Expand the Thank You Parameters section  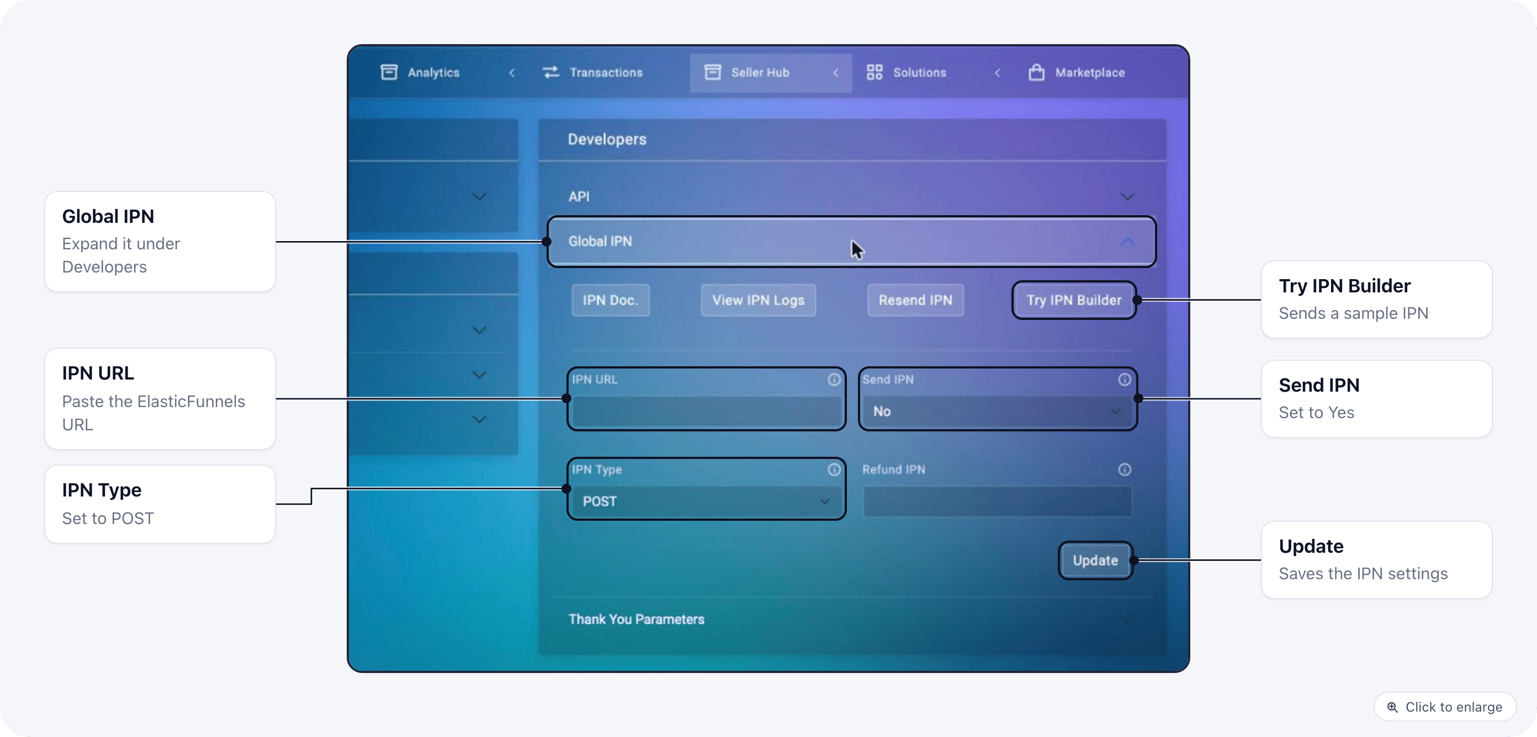[x=851, y=619]
